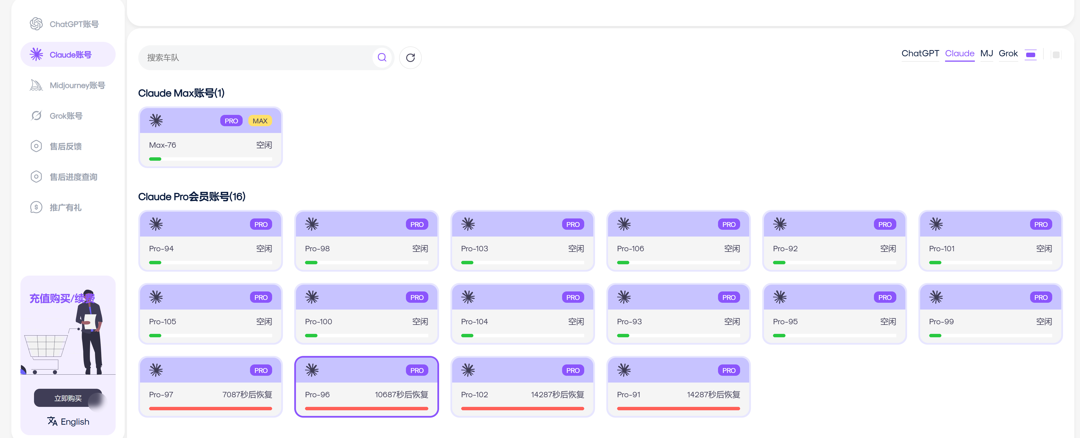Screen dimensions: 1080x438
Task: Click the PRO badge on Pro-102
Action: (x=573, y=370)
